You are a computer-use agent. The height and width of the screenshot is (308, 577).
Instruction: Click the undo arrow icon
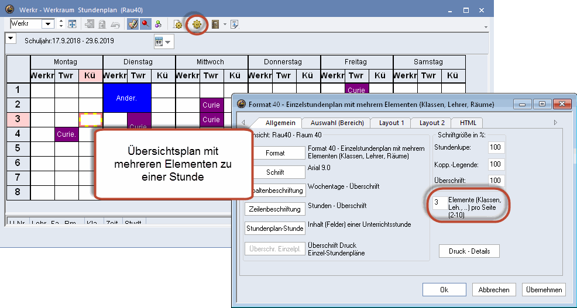point(115,25)
